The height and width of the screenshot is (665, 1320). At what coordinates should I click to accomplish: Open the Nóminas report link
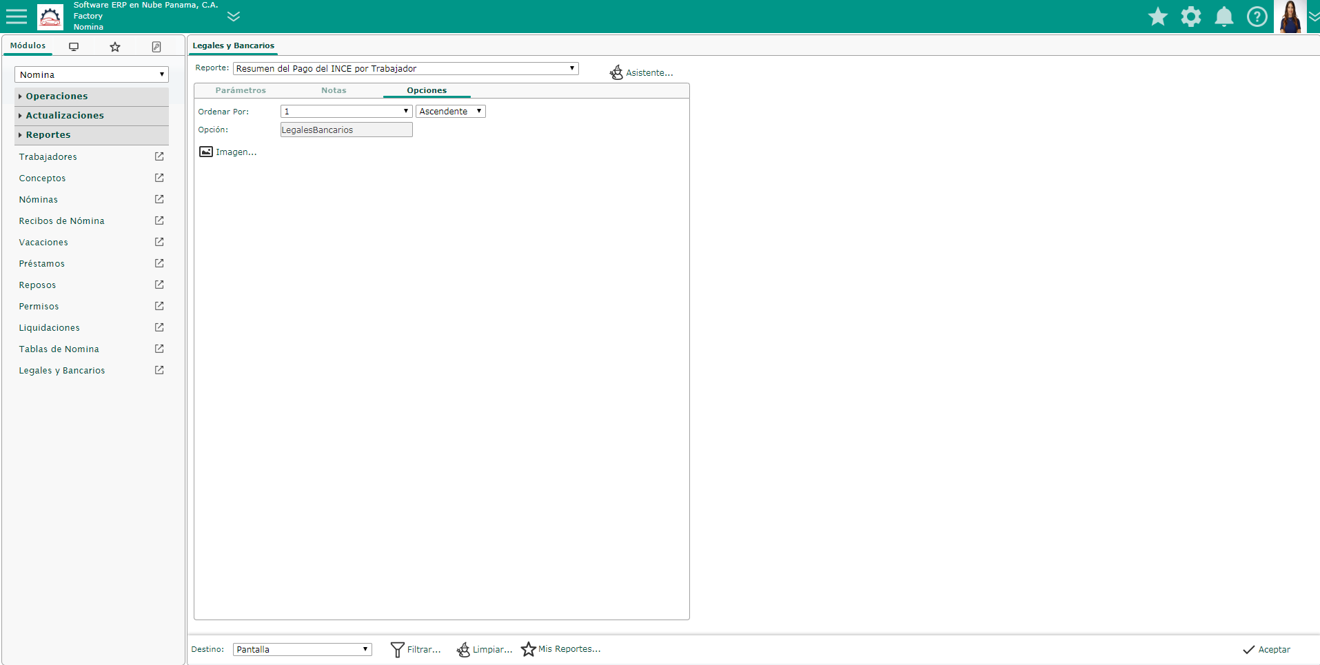(x=39, y=200)
